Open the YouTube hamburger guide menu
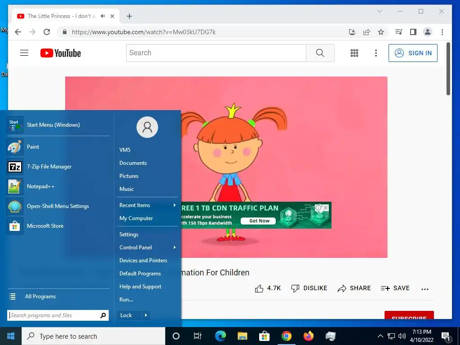The width and height of the screenshot is (460, 345). (x=24, y=53)
